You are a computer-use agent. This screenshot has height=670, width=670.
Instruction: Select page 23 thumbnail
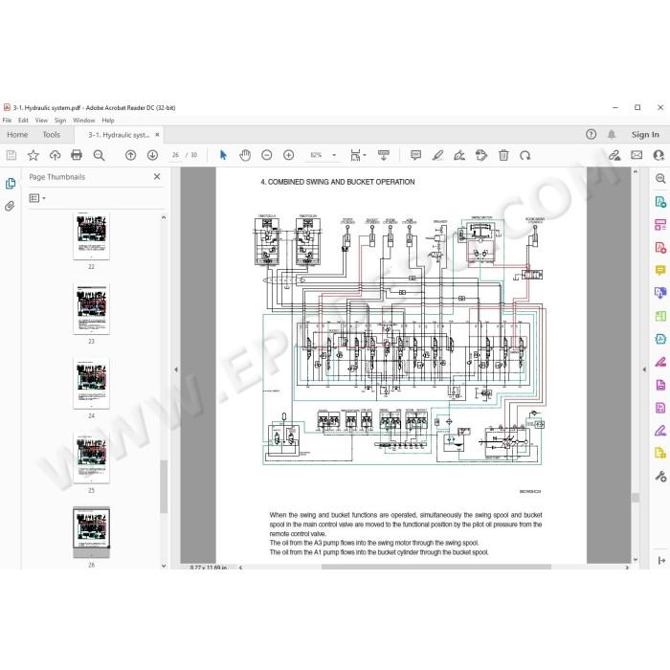[92, 309]
